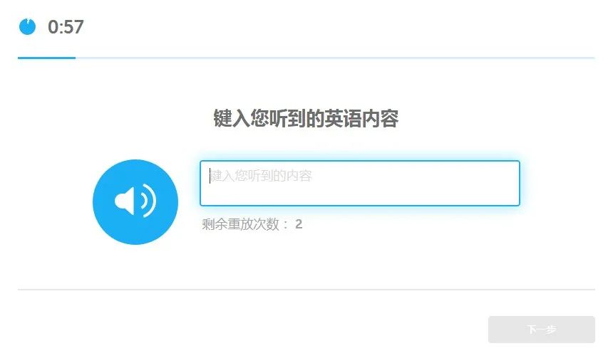The image size is (613, 353).
Task: Click the horizontal divider line above 下一步
Action: tap(306, 290)
